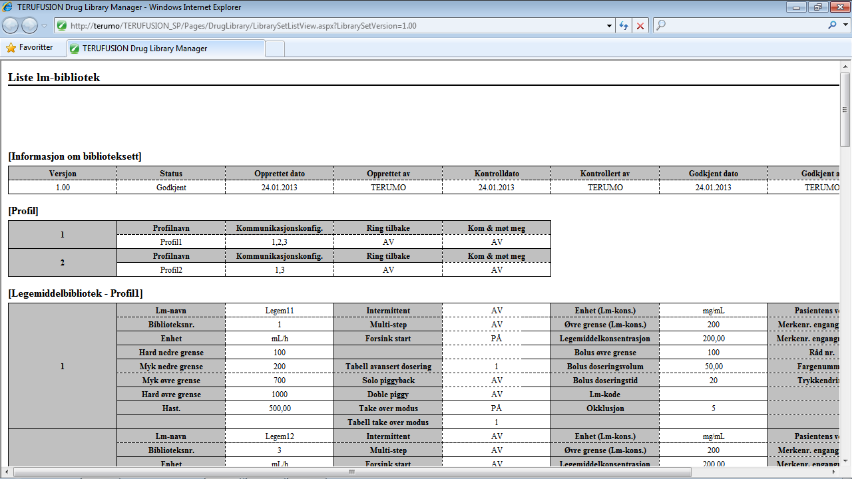This screenshot has width=852, height=479.
Task: Click the version value '1.00'
Action: click(63, 188)
